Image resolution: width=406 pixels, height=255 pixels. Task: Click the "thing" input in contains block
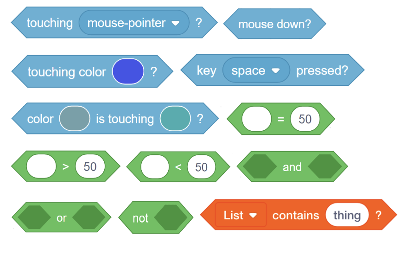click(347, 215)
